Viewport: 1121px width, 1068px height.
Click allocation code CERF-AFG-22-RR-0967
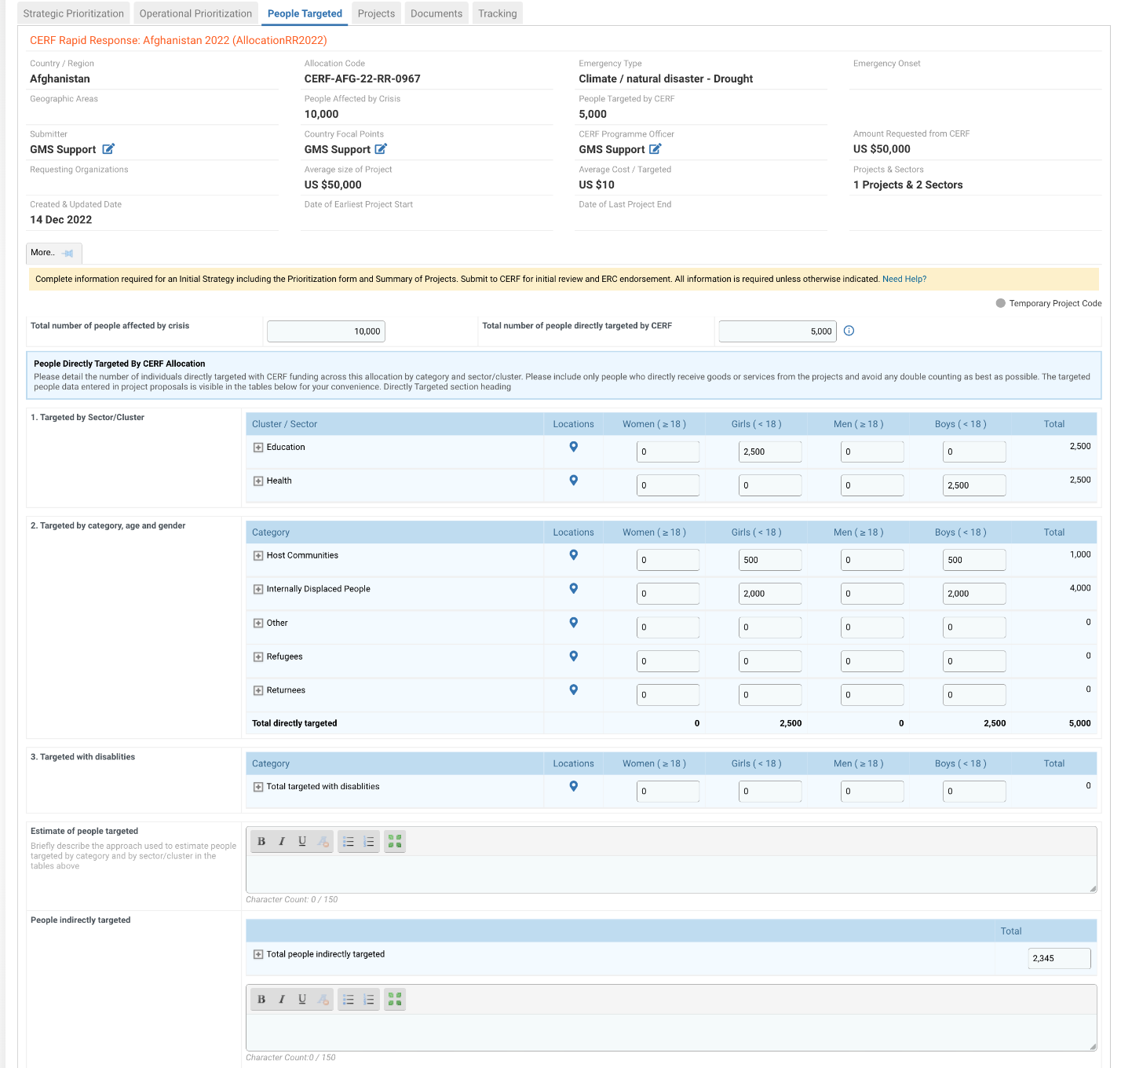(362, 79)
